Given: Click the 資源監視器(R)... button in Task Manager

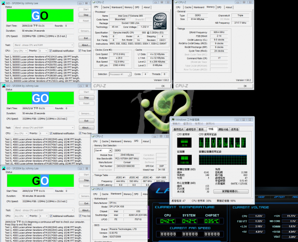Looking at the screenshot, I should tap(231, 191).
